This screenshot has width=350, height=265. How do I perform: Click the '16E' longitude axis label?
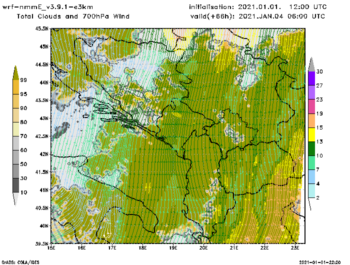click(81, 248)
